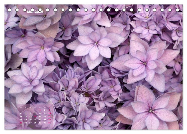Select calendar day 22
The width and height of the screenshot is (187, 134).
[x=40, y=120]
